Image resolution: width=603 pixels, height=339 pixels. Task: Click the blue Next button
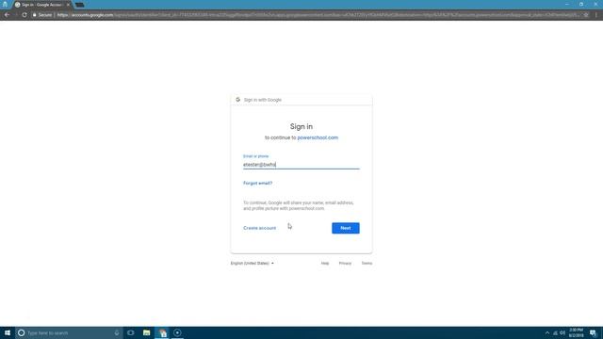[346, 228]
